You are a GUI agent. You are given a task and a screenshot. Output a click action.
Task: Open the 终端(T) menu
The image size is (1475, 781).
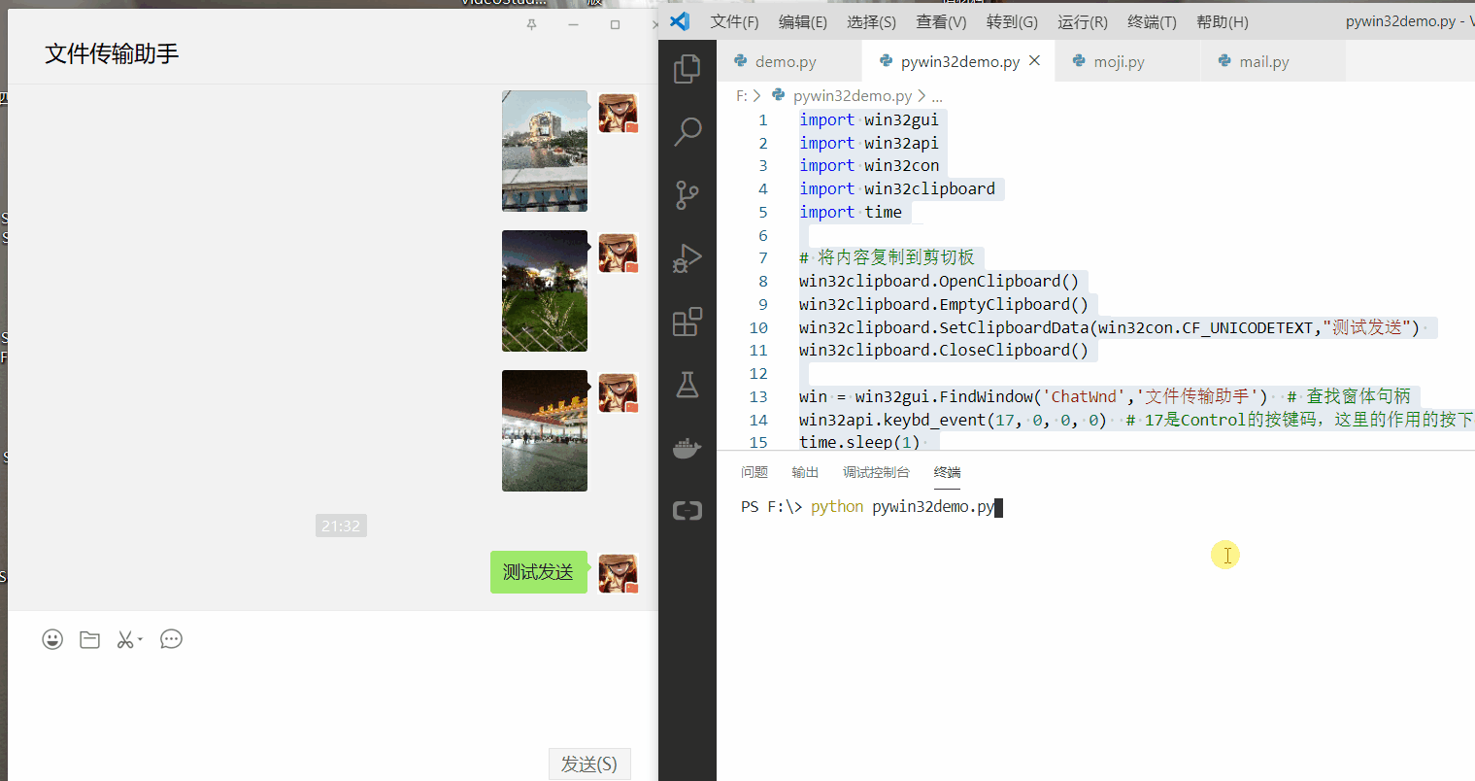1152,21
